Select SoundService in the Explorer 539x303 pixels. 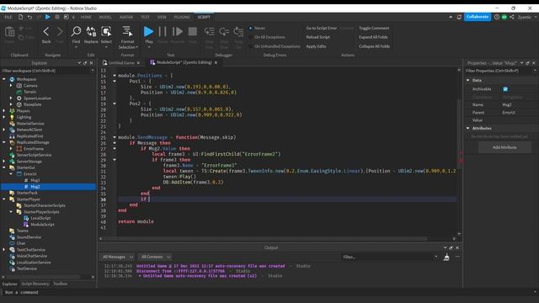coord(29,237)
